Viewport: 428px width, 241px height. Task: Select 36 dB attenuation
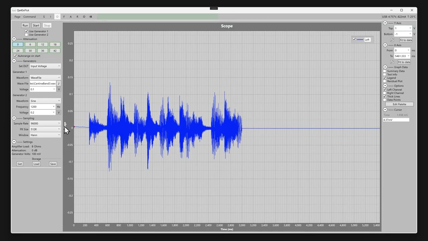coord(42,51)
